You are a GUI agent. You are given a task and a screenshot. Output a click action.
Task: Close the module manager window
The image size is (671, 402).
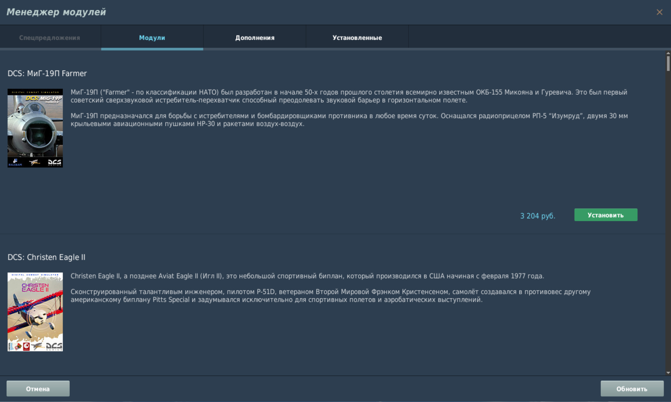659,12
